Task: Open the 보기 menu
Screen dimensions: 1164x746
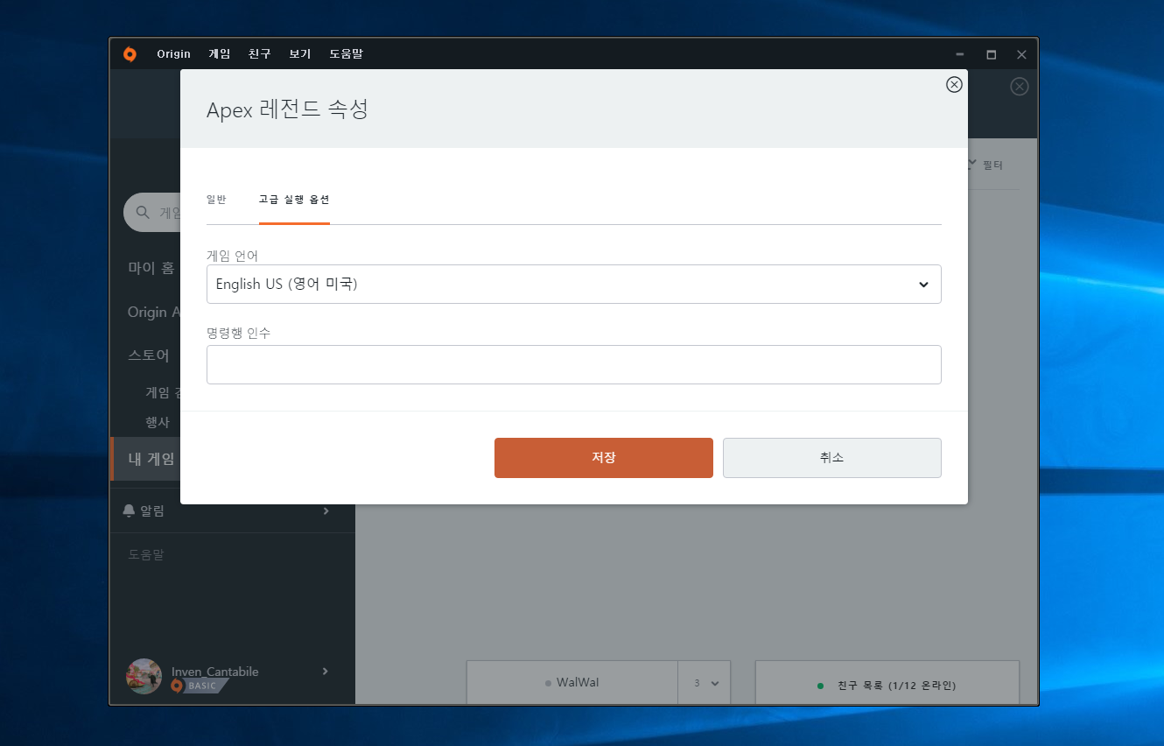Action: coord(299,54)
